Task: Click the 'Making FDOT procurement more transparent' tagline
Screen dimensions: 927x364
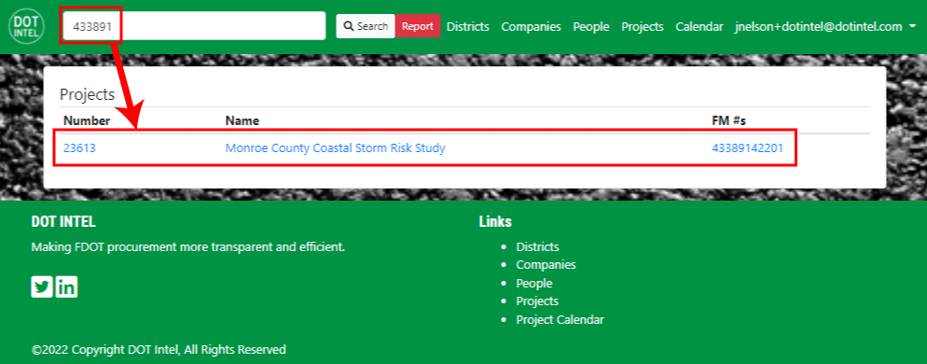Action: tap(188, 246)
